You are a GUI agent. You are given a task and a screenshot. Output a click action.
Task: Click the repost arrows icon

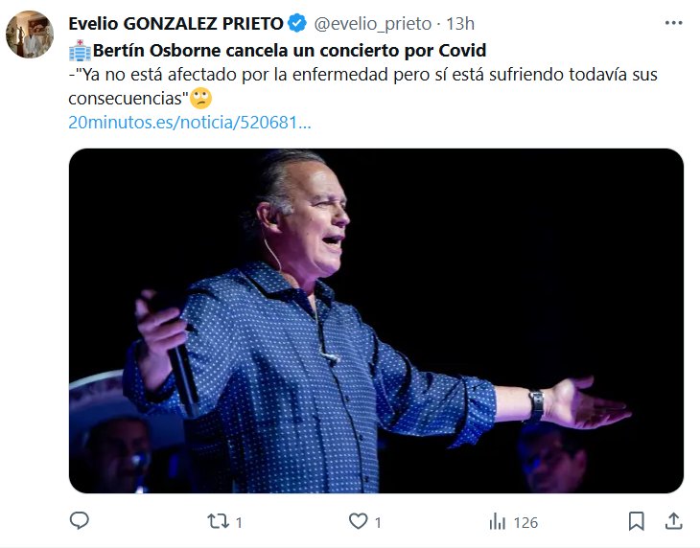(219, 521)
